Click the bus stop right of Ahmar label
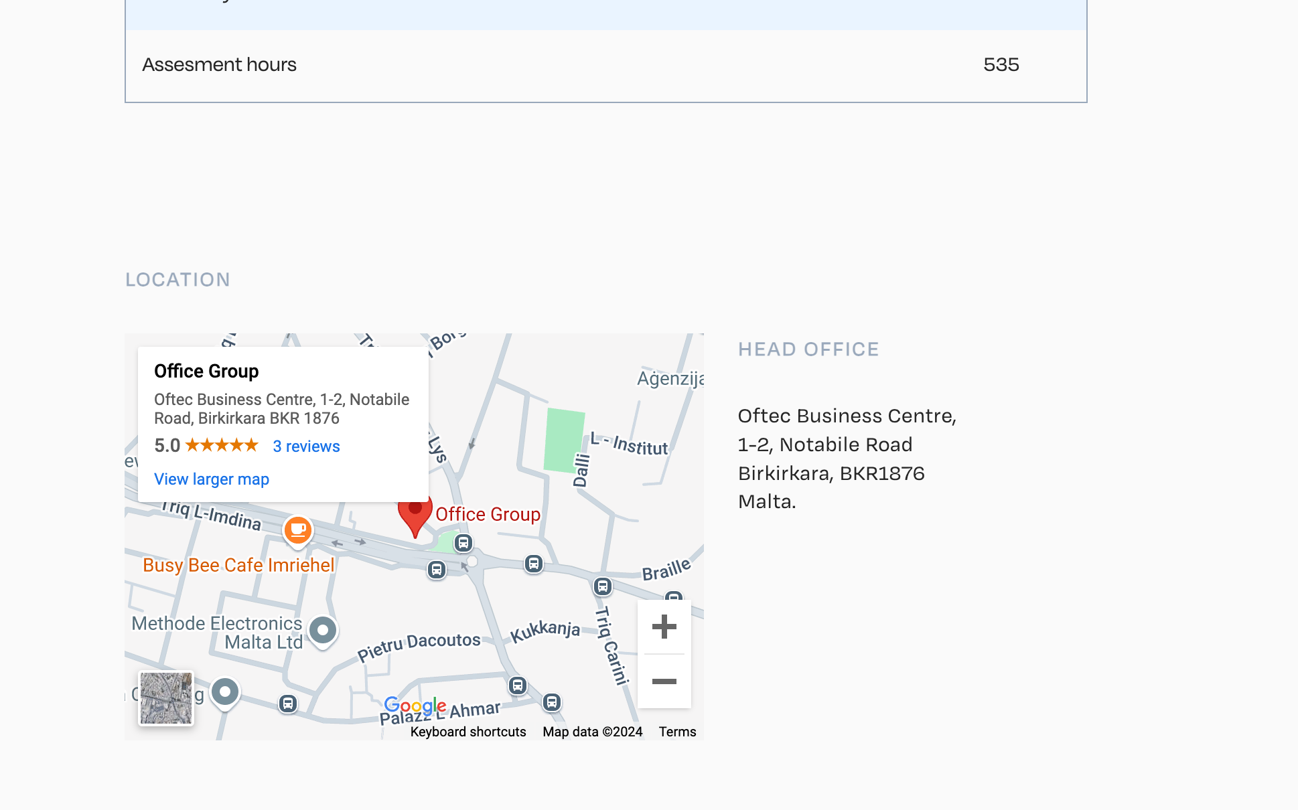The height and width of the screenshot is (810, 1298). (x=552, y=702)
